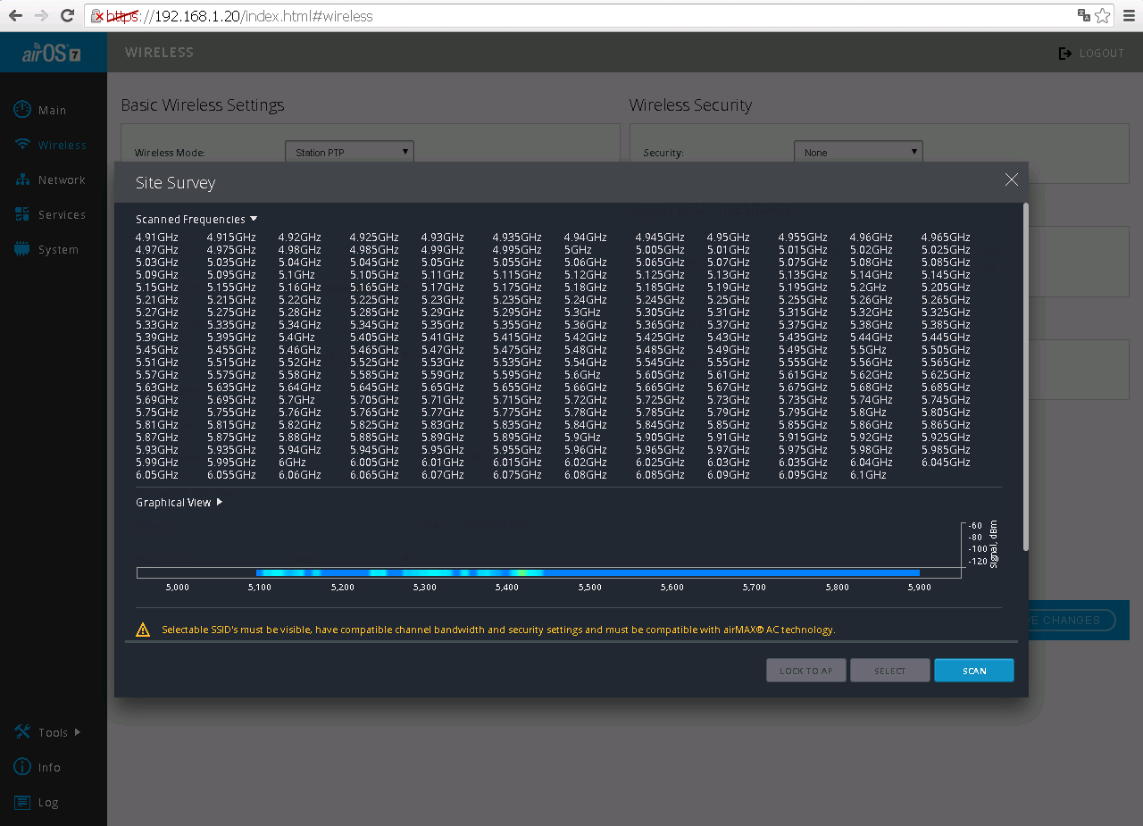Viewport: 1143px width, 826px height.
Task: Click the 5.2GHz frequency entry
Action: pos(868,288)
